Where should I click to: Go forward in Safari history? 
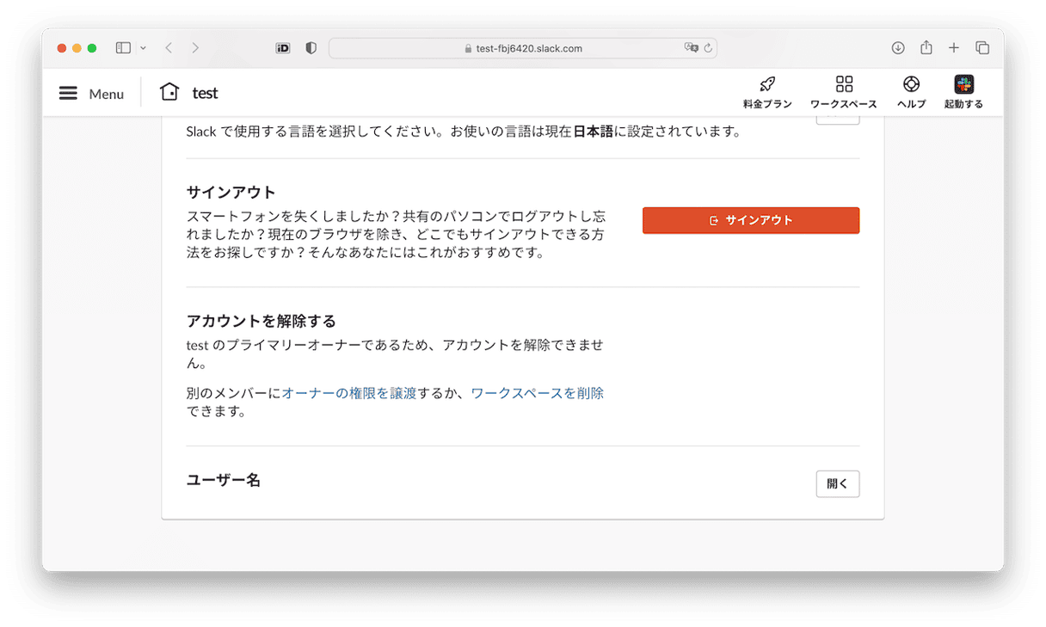195,48
